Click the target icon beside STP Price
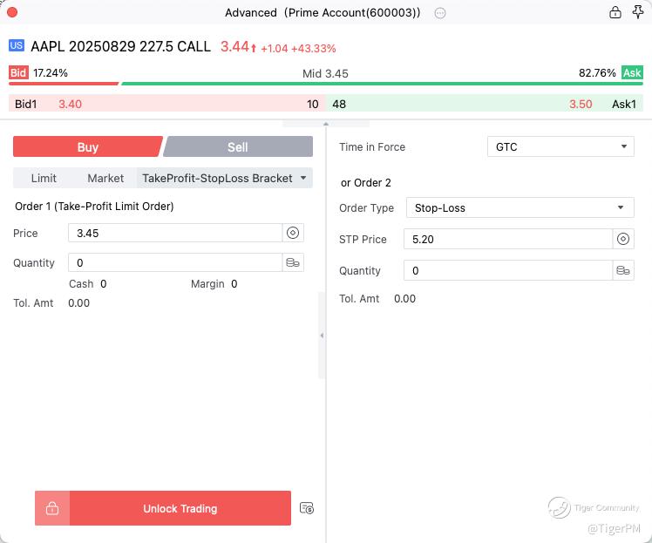This screenshot has width=652, height=543. [x=623, y=239]
